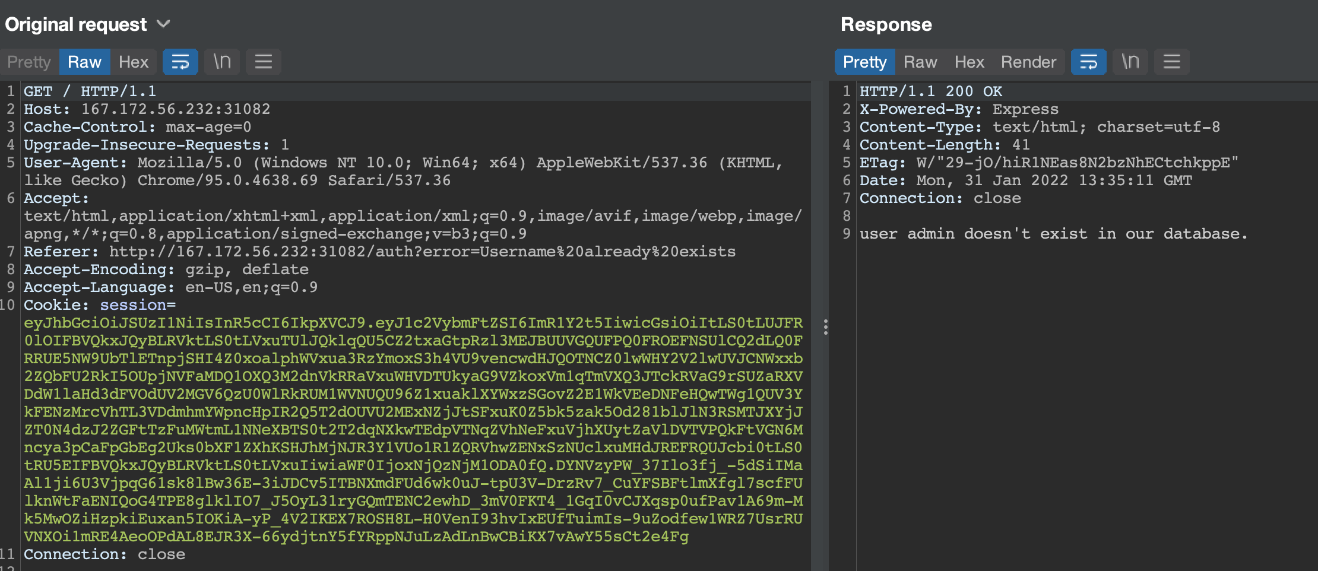Open request pane hamburger options menu
Screen dimensions: 1318x571
click(264, 62)
